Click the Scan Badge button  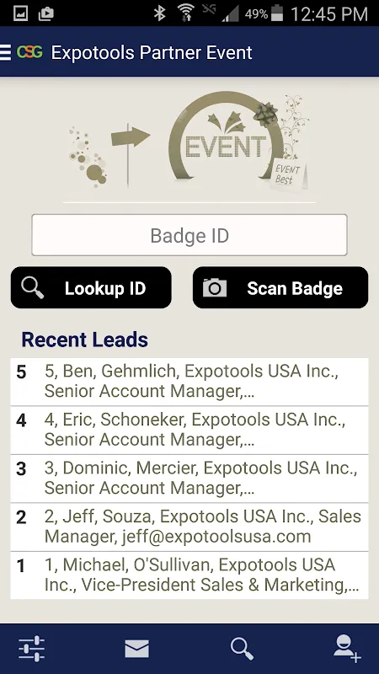coord(280,287)
